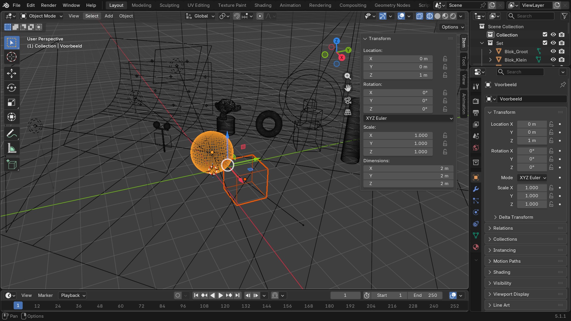Uncheck the Set collection checkbox
571x321 pixels.
(x=545, y=43)
